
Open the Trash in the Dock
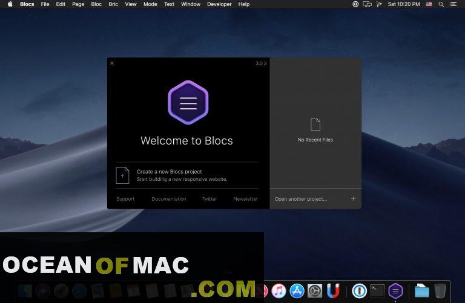tap(440, 291)
